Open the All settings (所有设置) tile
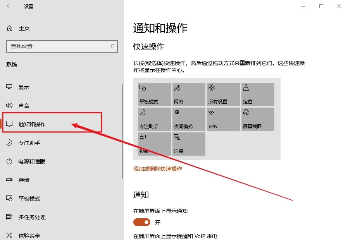 (223, 94)
